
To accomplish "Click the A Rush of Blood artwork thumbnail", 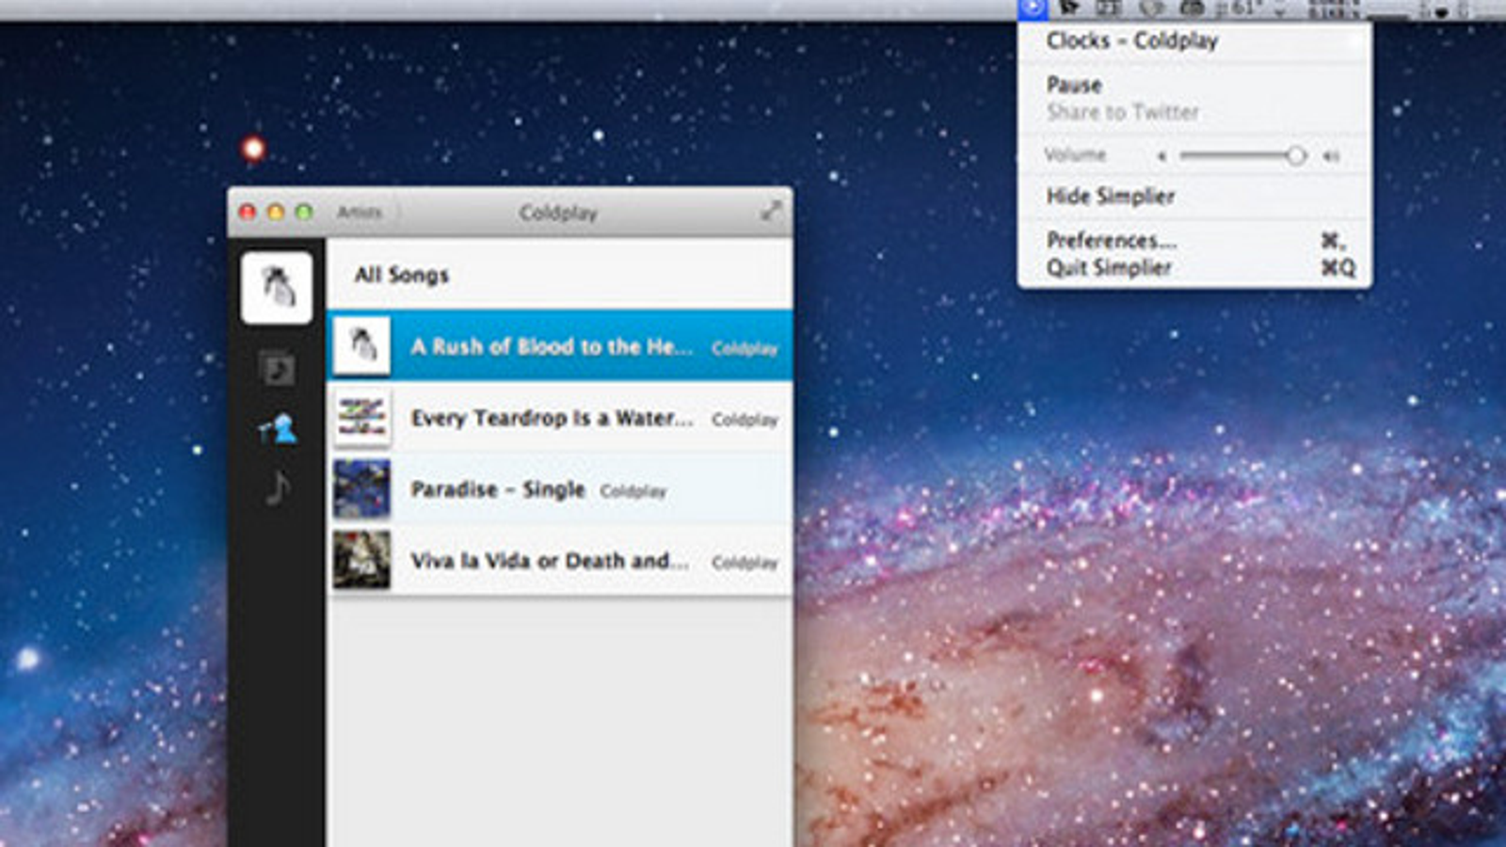I will point(361,345).
